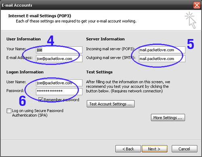The width and height of the screenshot is (202, 157).
Task: Click the Logon Information heading
Action: click(x=25, y=72)
